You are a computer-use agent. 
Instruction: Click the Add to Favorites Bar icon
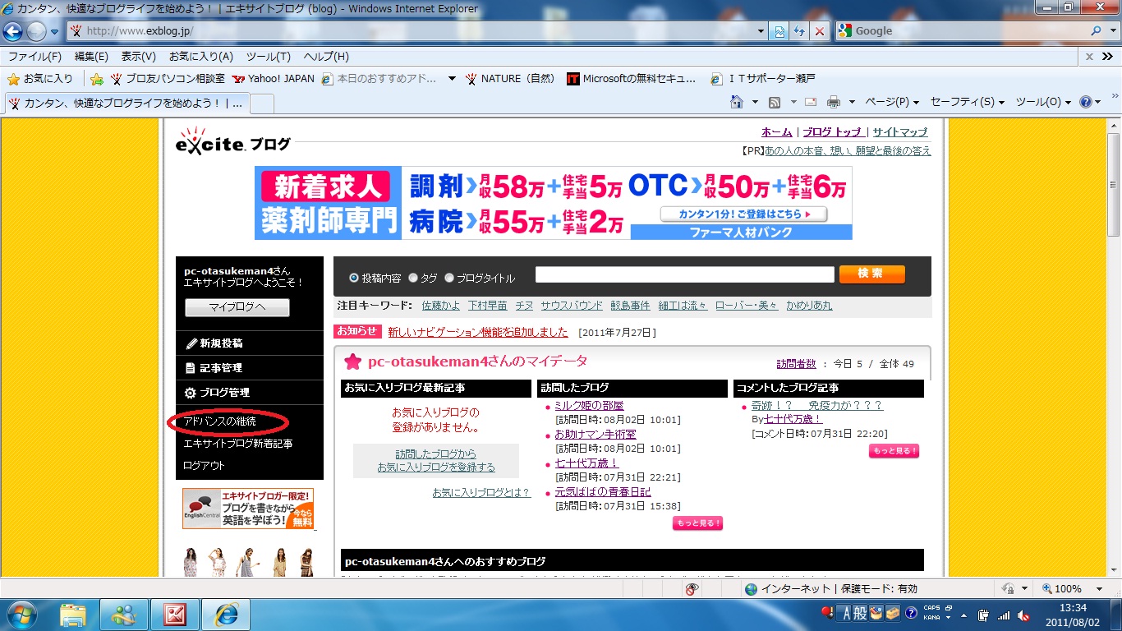click(97, 79)
